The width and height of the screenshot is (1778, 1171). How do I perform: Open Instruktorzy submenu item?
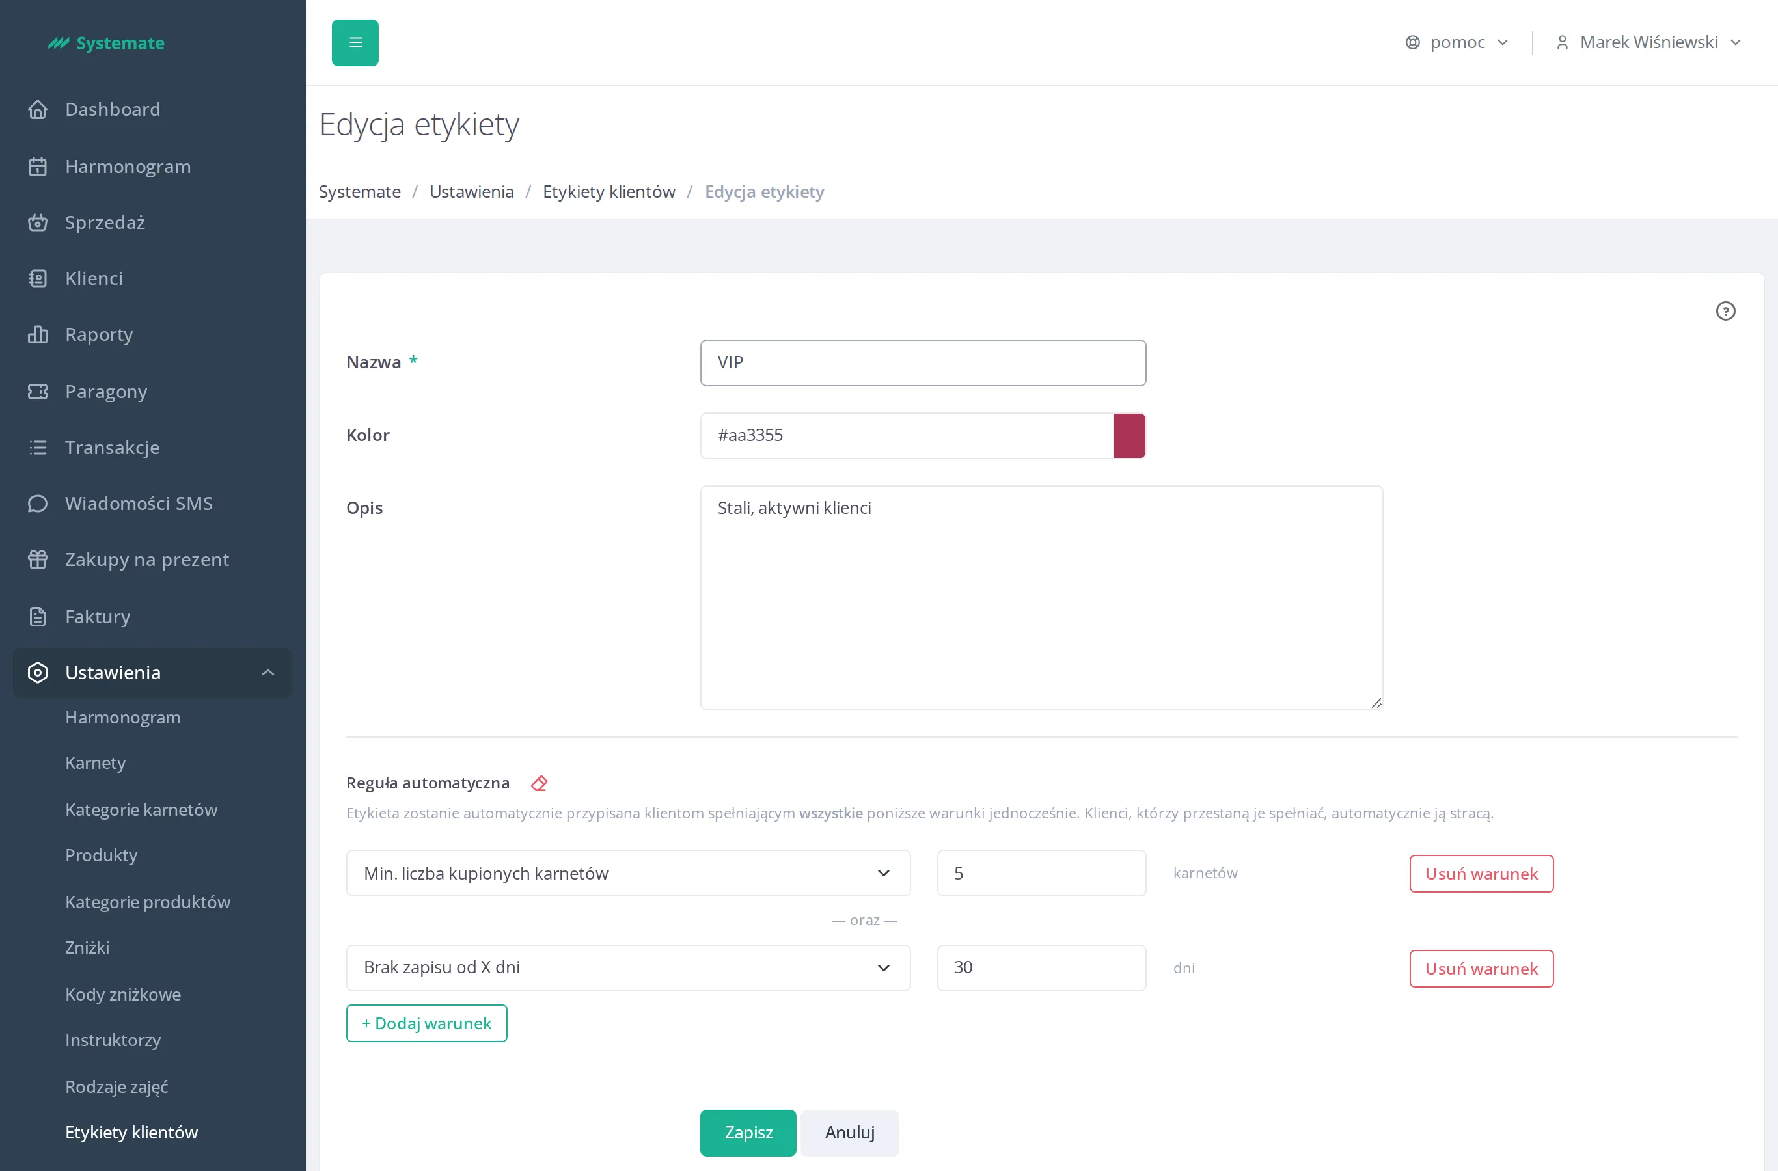coord(113,1040)
